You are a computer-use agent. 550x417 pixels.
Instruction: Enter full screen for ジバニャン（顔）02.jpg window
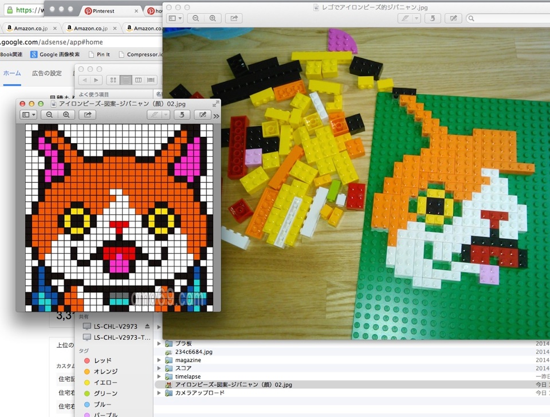[x=215, y=104]
